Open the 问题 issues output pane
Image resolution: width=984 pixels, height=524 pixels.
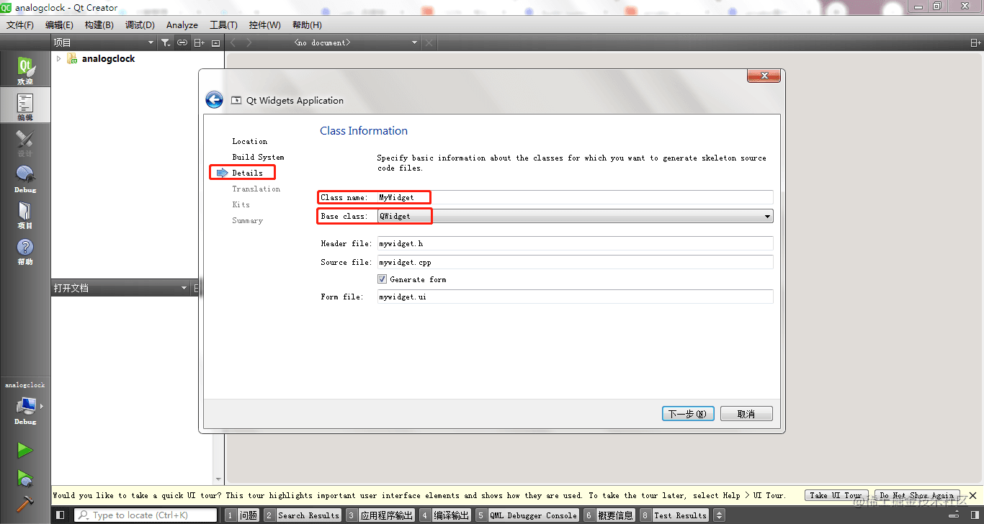(x=242, y=515)
